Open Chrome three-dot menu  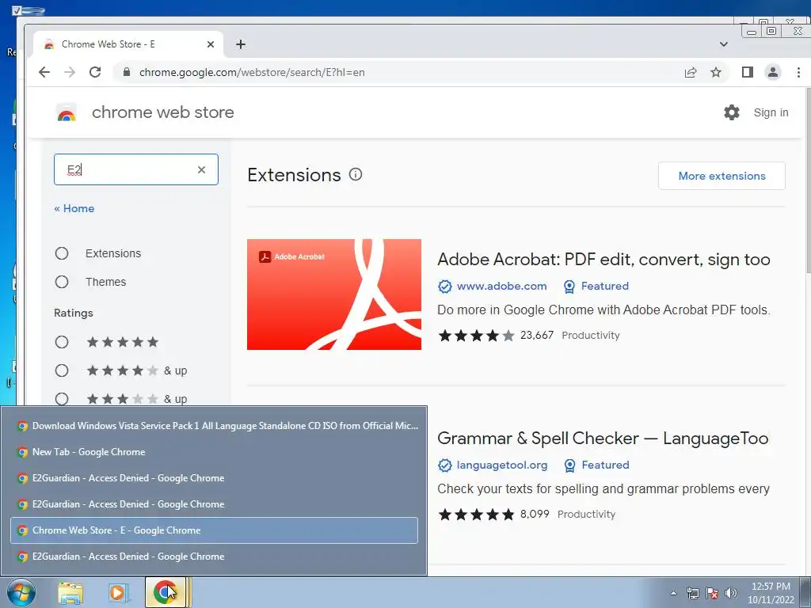pos(798,72)
